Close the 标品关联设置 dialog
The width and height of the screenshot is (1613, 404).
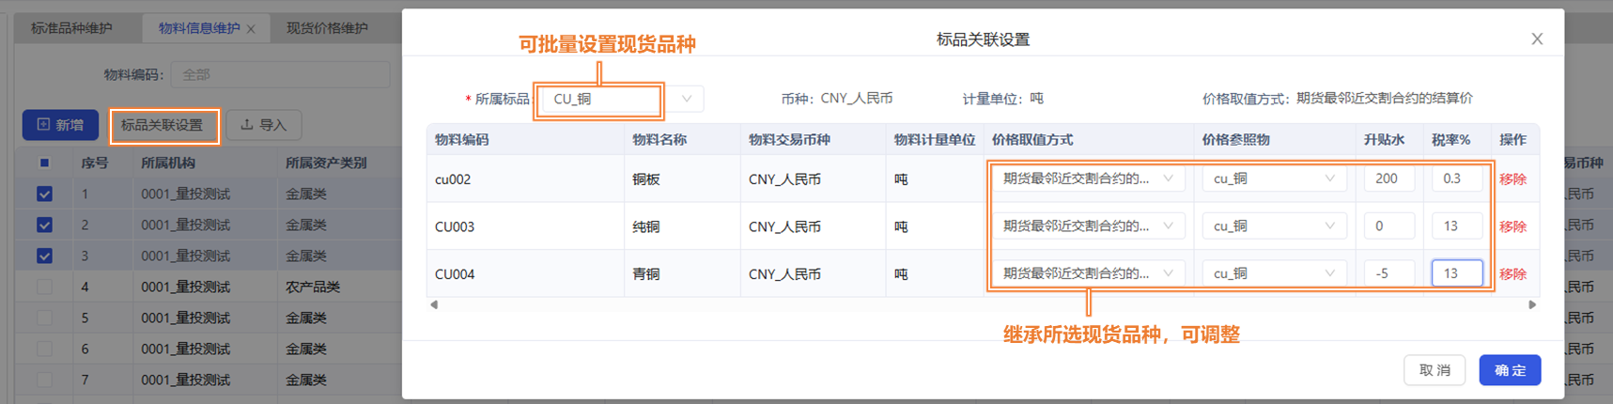point(1537,39)
